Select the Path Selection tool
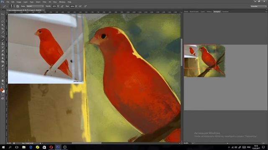The width and height of the screenshot is (268, 150). 3,73
